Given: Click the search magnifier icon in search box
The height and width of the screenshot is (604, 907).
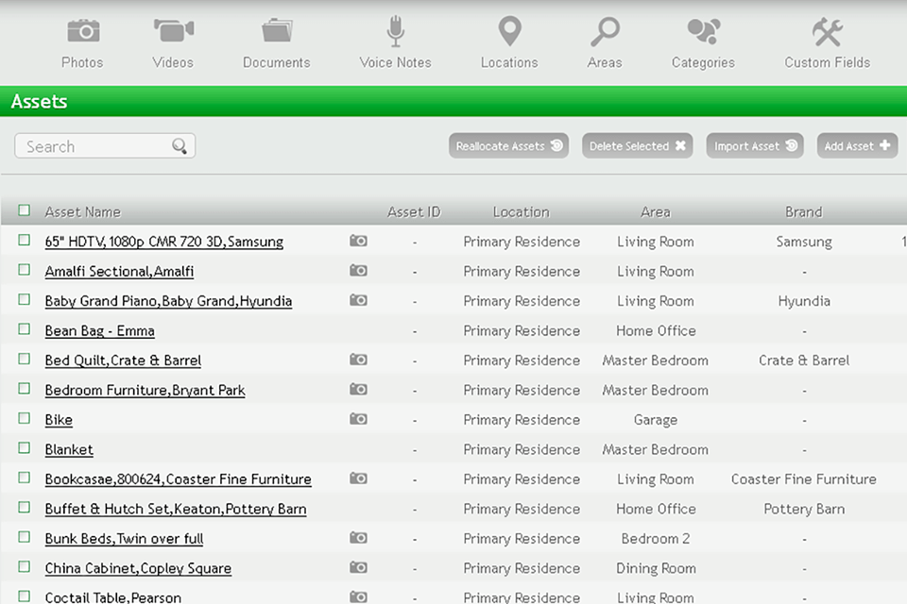Looking at the screenshot, I should pos(180,146).
